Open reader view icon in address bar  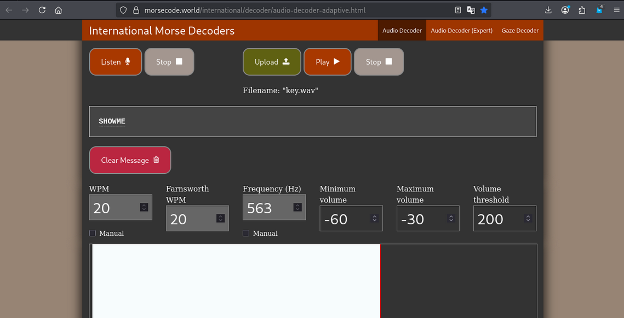point(458,10)
